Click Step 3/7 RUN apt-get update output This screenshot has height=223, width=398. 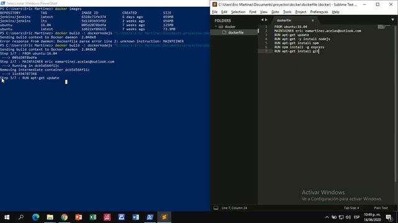click(29, 78)
